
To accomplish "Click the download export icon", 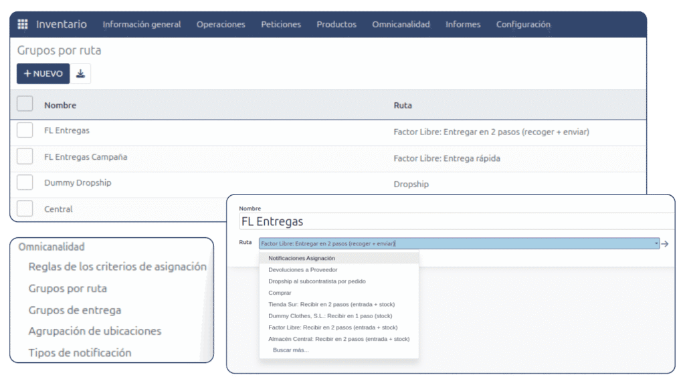I will coord(81,74).
